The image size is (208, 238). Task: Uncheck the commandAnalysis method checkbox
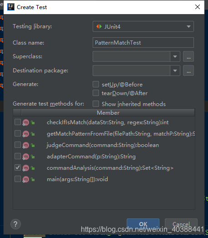(18, 167)
